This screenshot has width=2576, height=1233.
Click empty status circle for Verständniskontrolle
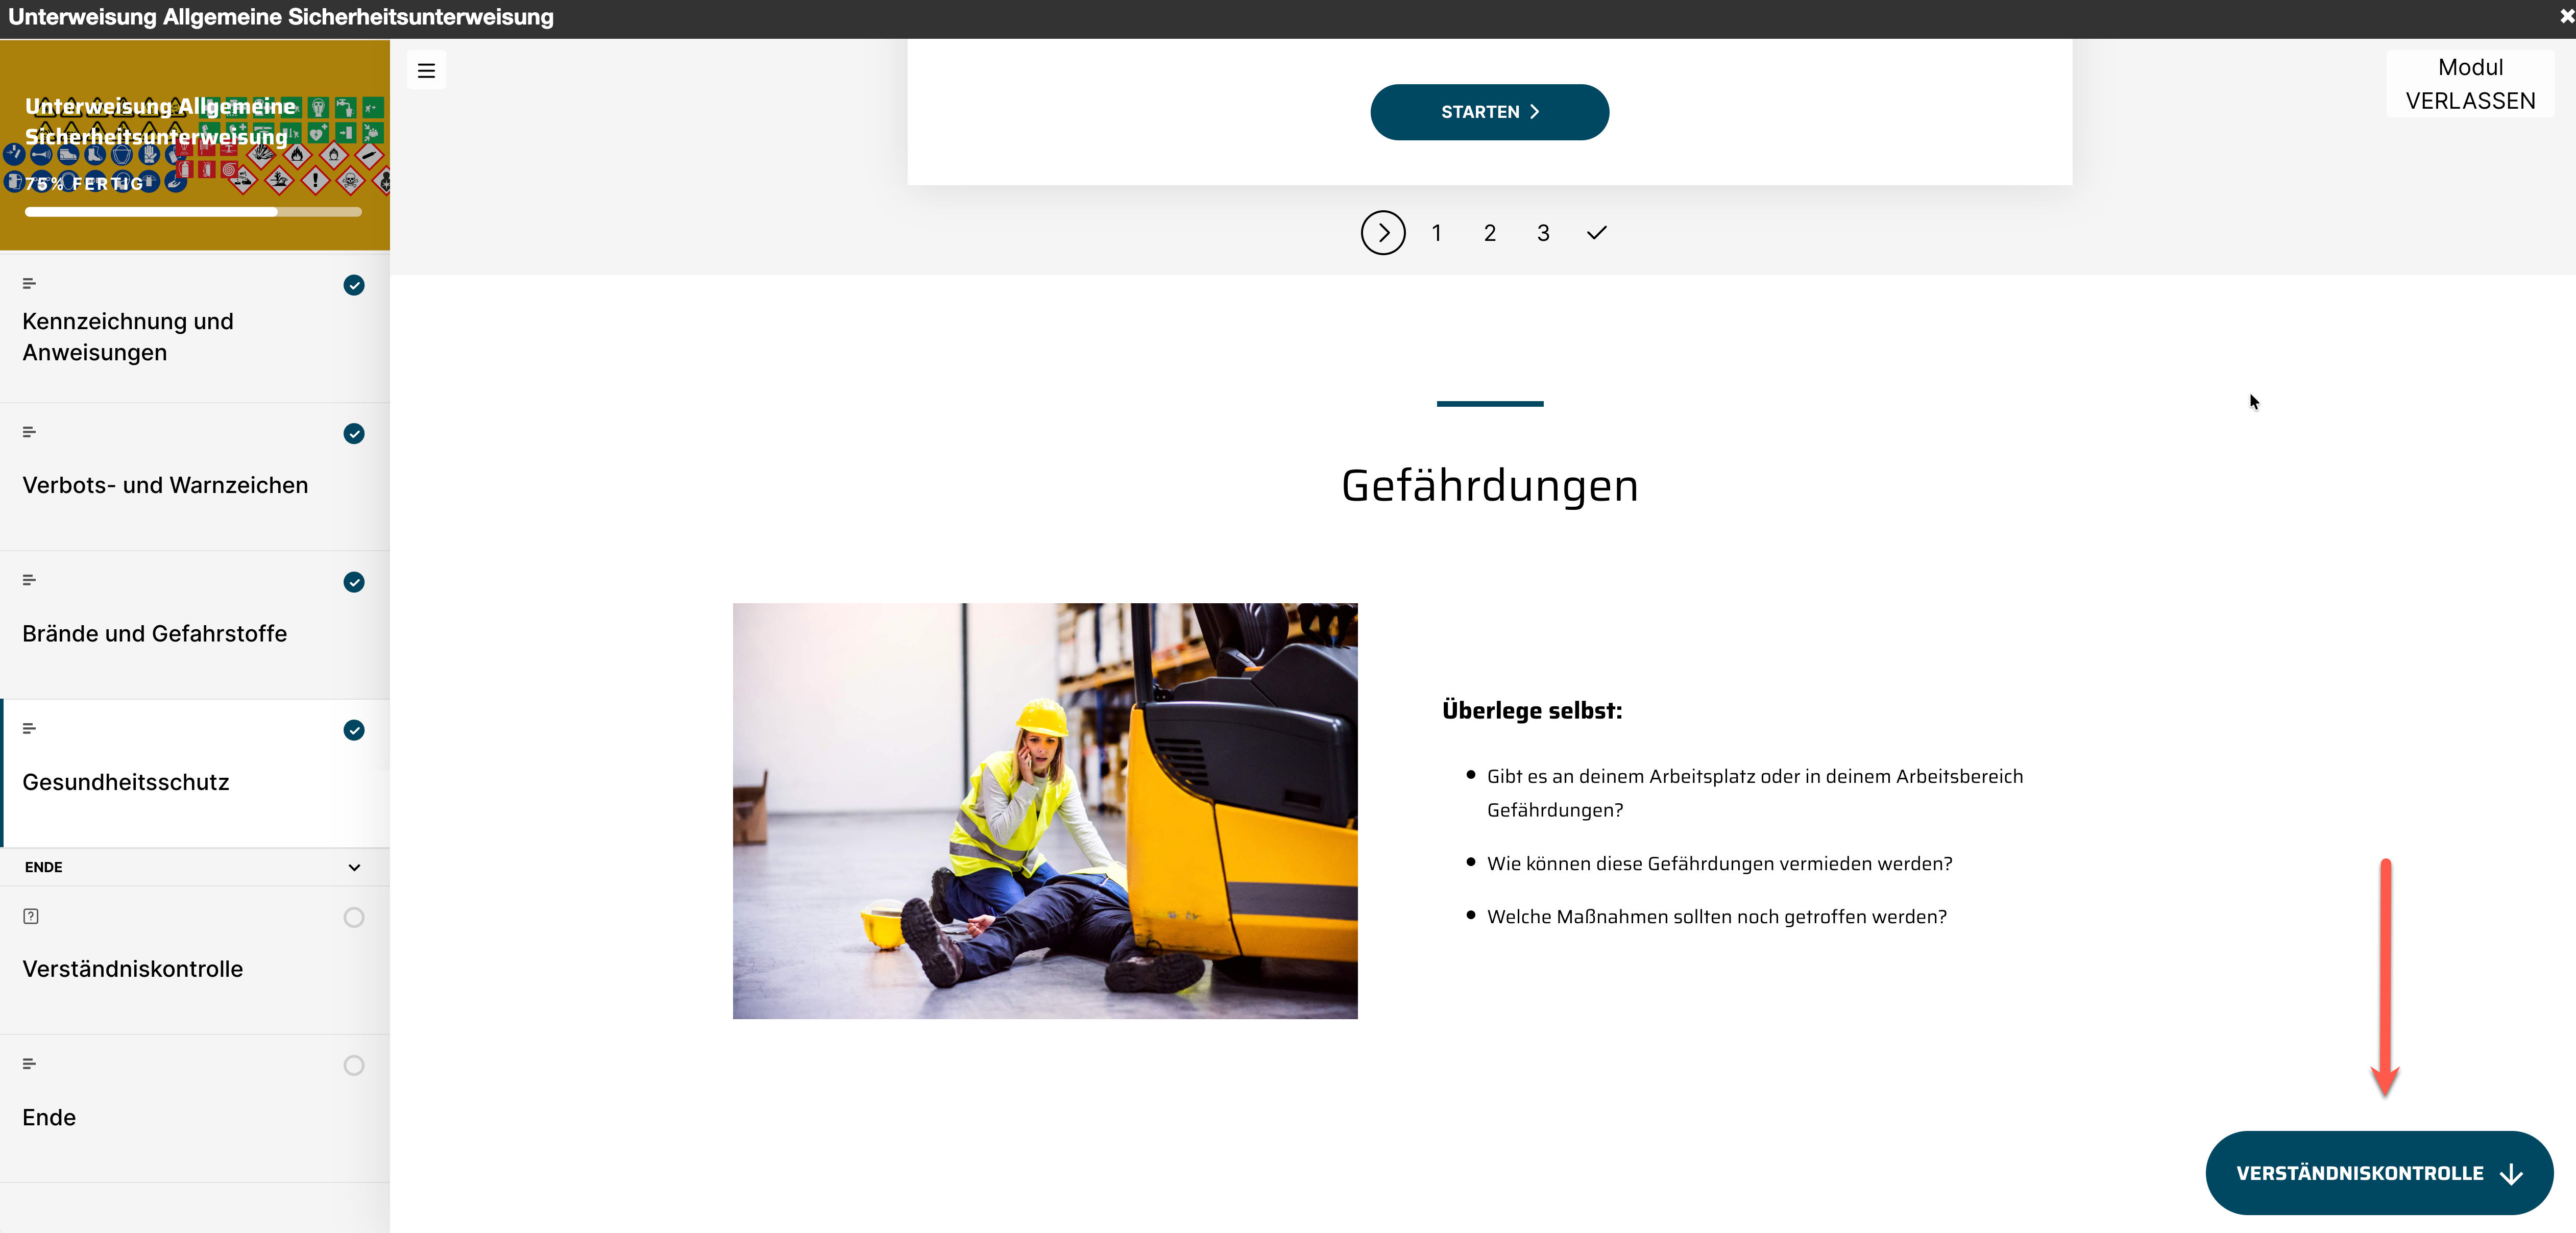tap(354, 917)
